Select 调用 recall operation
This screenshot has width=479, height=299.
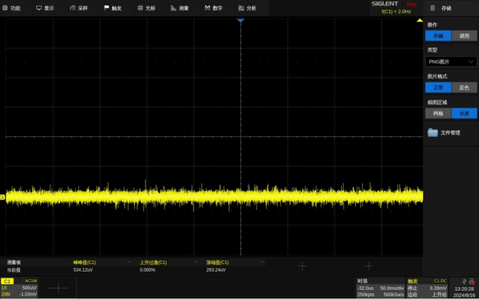(x=464, y=36)
